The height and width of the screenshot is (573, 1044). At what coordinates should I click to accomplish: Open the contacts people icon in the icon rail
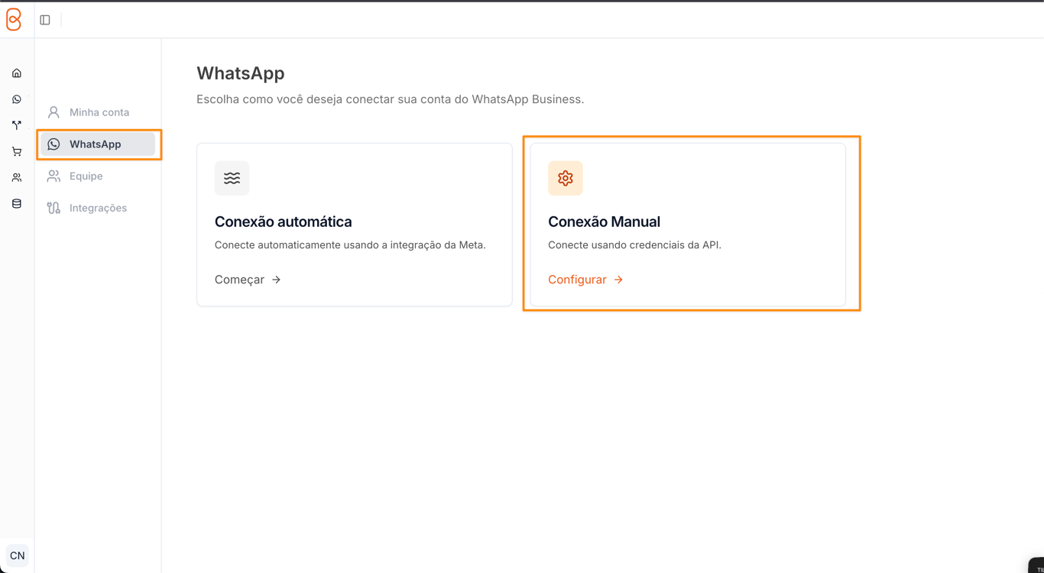pyautogui.click(x=17, y=177)
